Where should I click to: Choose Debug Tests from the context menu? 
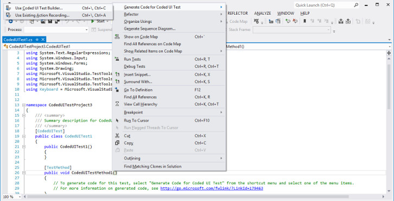click(x=169, y=66)
